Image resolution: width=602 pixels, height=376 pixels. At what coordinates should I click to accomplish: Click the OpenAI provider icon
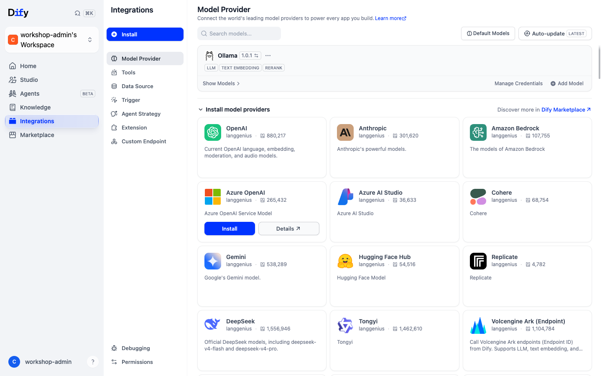[213, 132]
